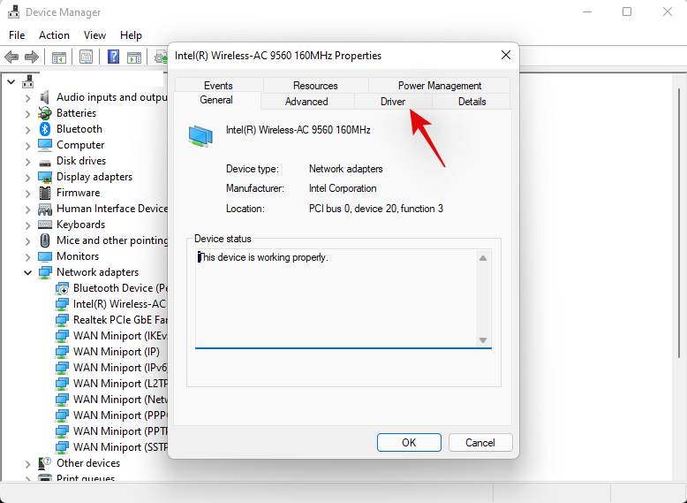
Task: Open the File menu
Action: tap(17, 35)
